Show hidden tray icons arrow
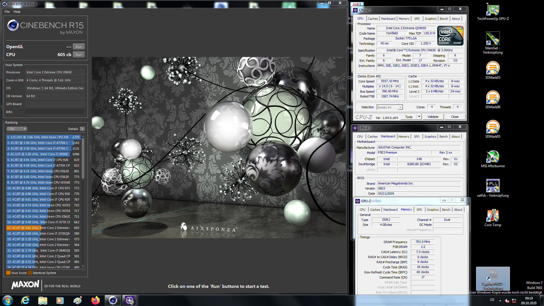This screenshot has height=306, width=544. point(500,300)
